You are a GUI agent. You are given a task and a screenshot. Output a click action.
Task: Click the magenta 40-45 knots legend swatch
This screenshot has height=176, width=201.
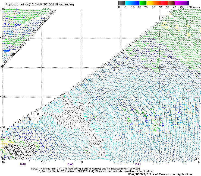pyautogui.click(x=178, y=3)
